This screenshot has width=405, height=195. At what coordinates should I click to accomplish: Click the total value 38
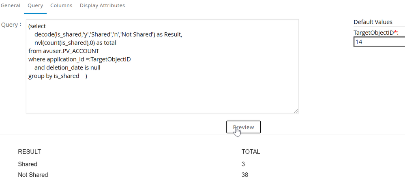click(x=244, y=175)
